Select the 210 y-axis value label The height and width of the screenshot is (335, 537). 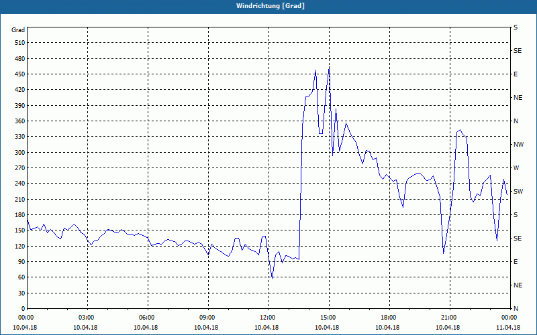tap(20, 199)
